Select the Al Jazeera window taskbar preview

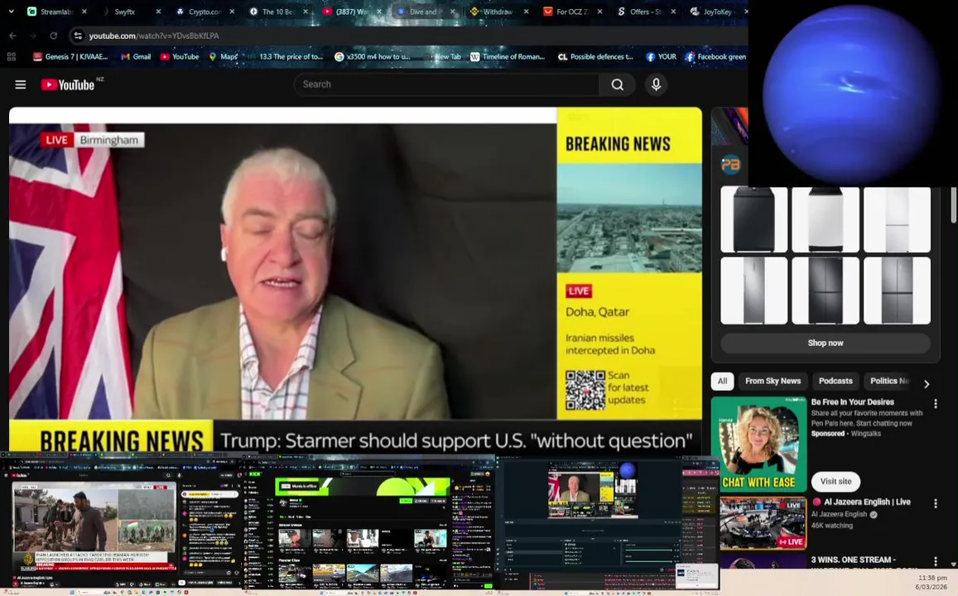tap(122, 522)
